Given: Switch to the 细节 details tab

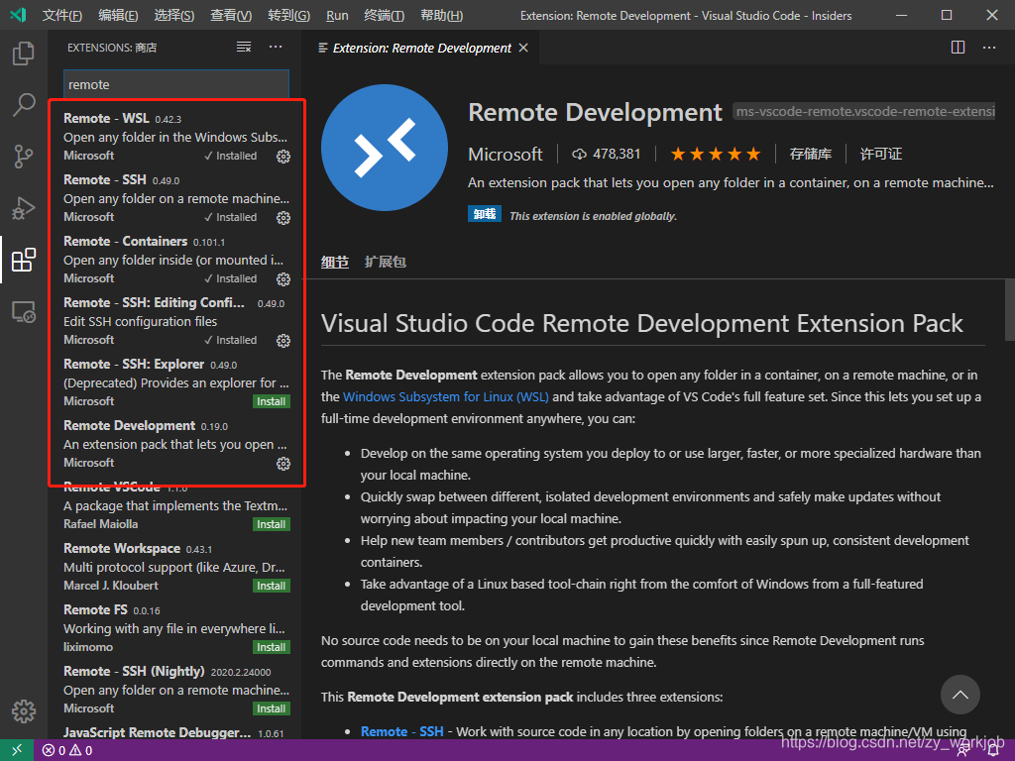Looking at the screenshot, I should [x=335, y=262].
